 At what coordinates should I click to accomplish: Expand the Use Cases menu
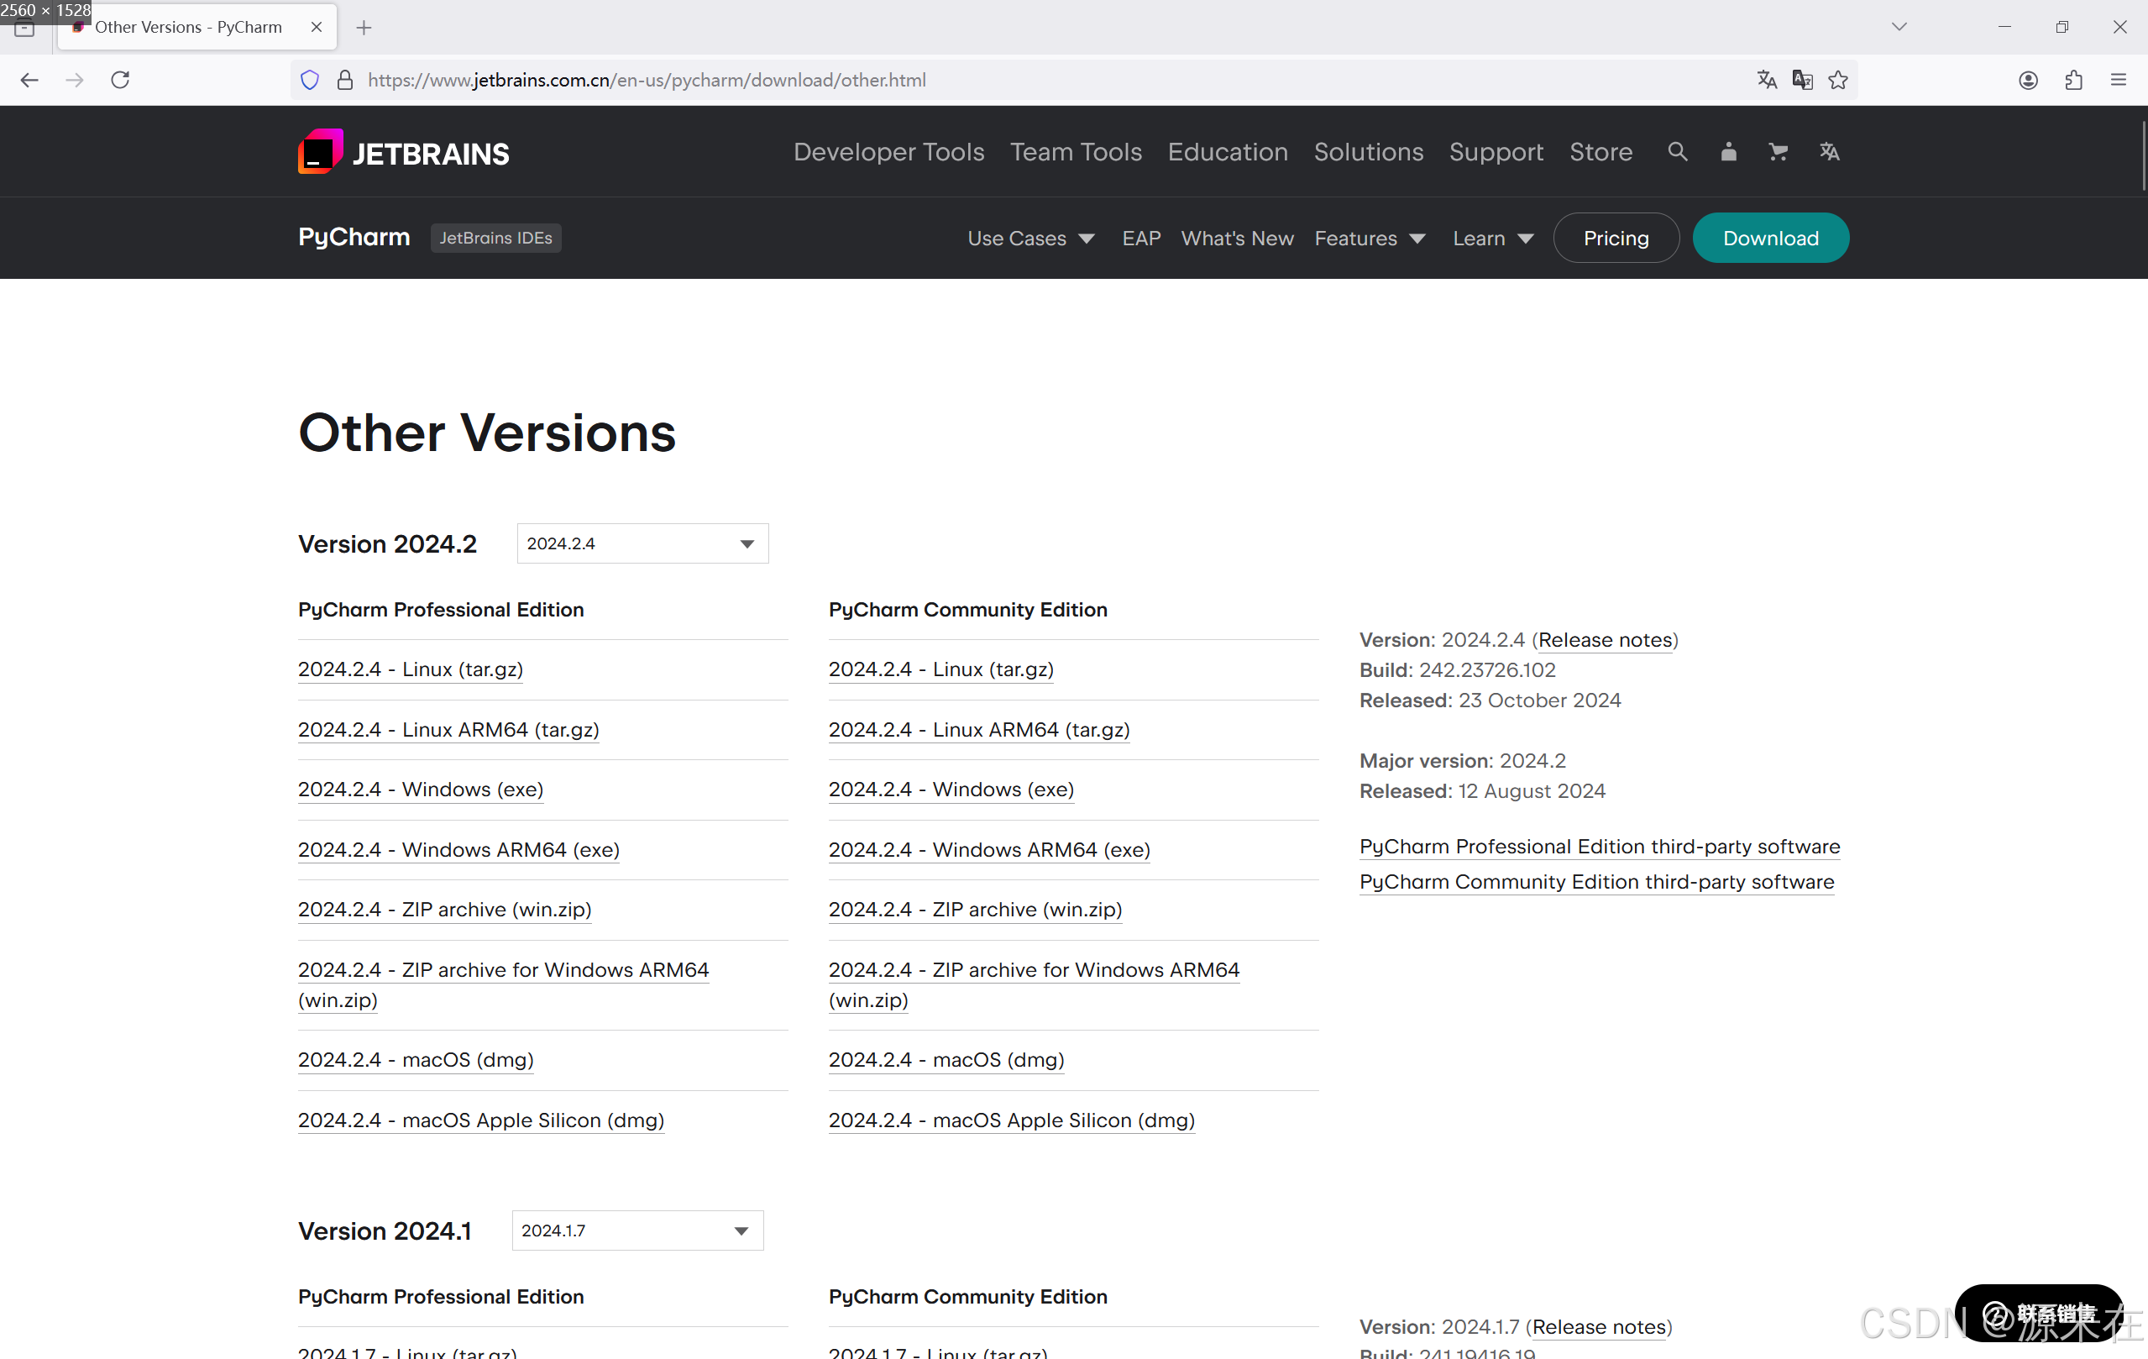coord(1030,239)
